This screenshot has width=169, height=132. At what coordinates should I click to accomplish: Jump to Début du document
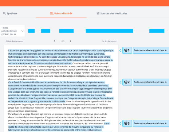pyautogui.click(x=14, y=41)
